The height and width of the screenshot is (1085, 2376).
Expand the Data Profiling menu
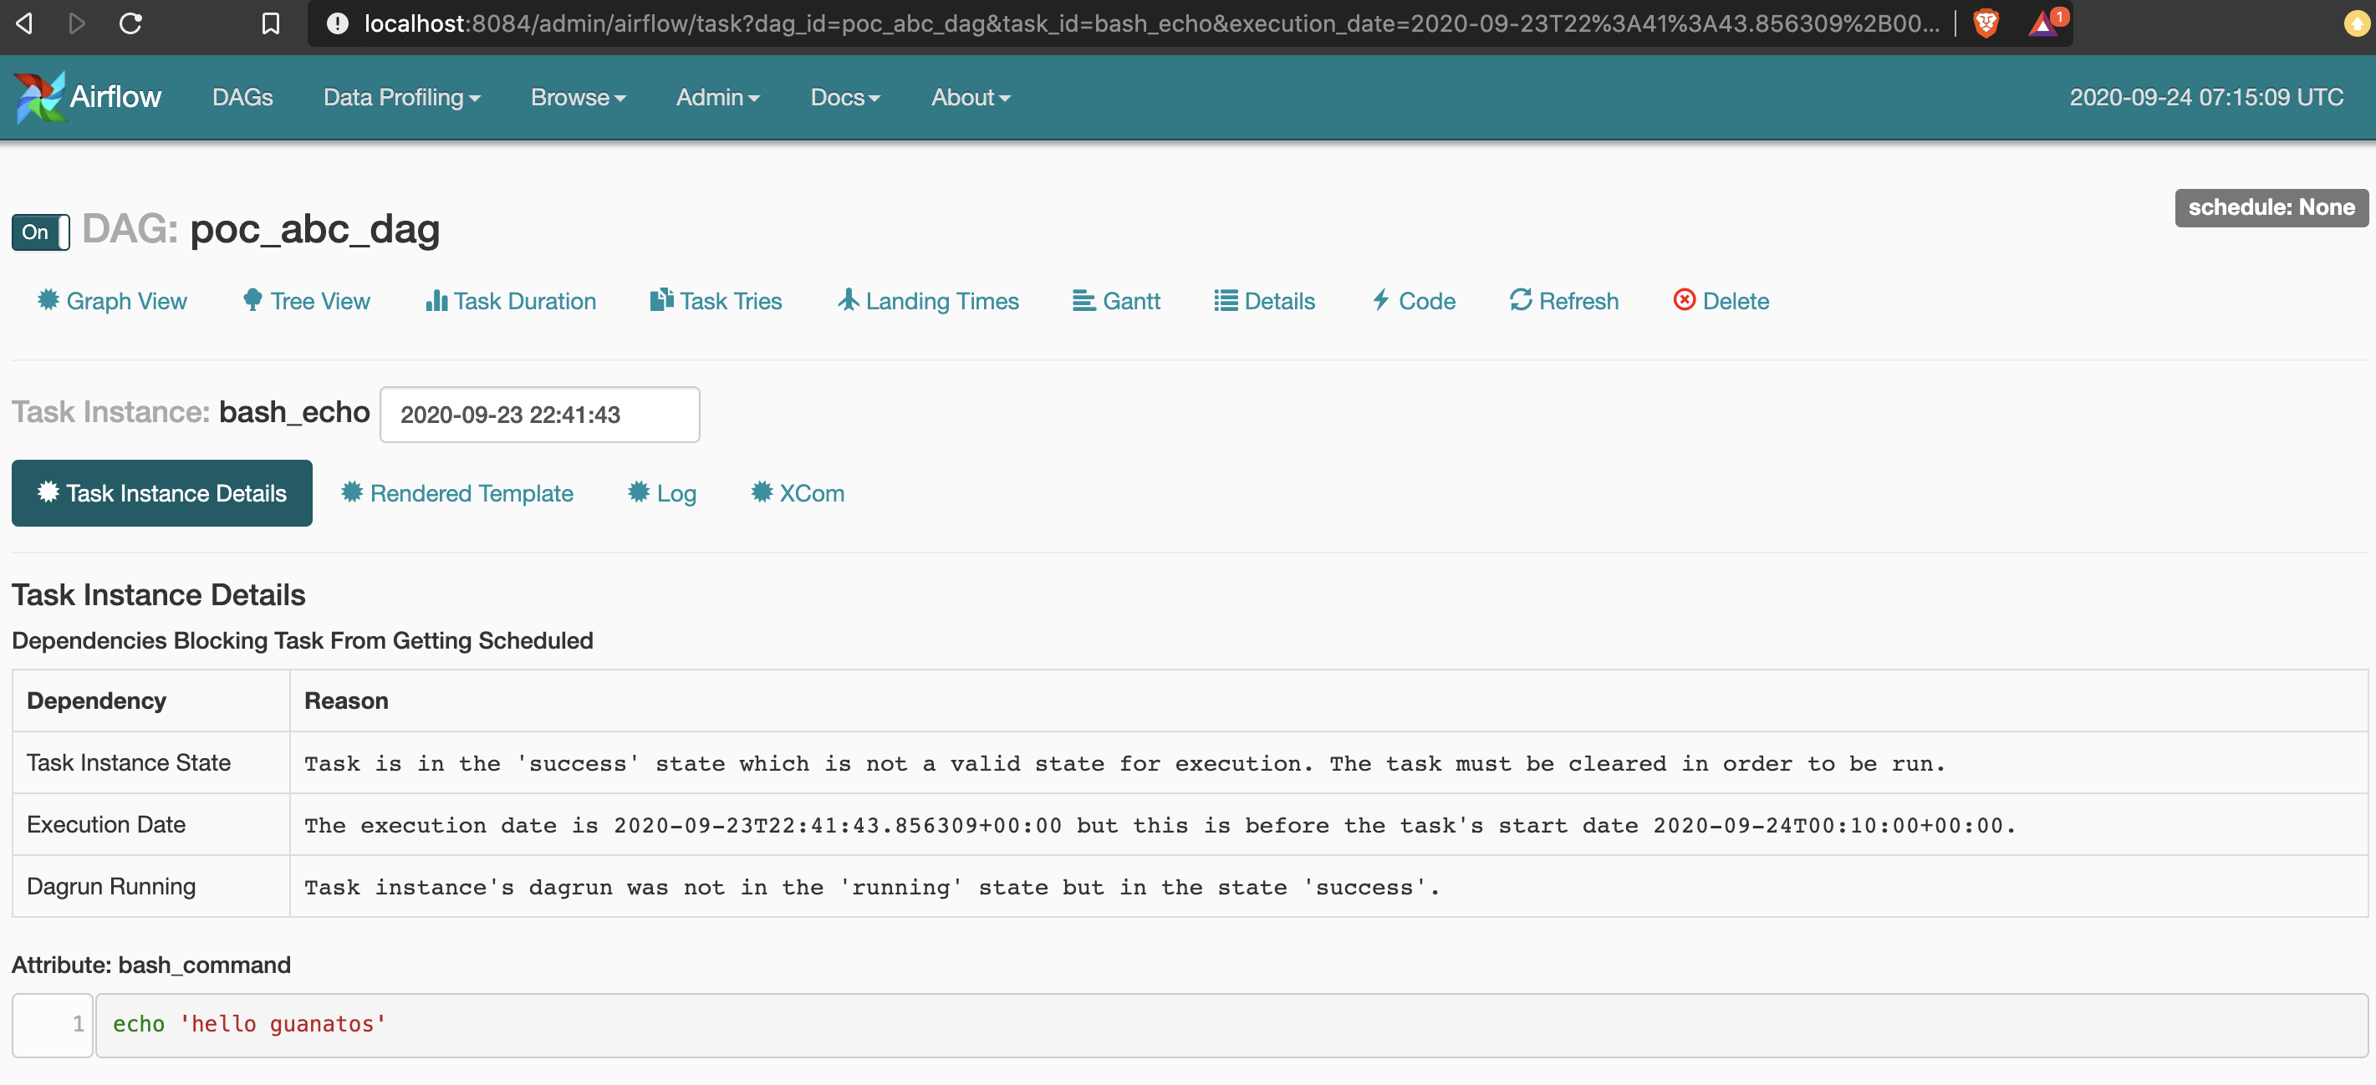coord(401,98)
